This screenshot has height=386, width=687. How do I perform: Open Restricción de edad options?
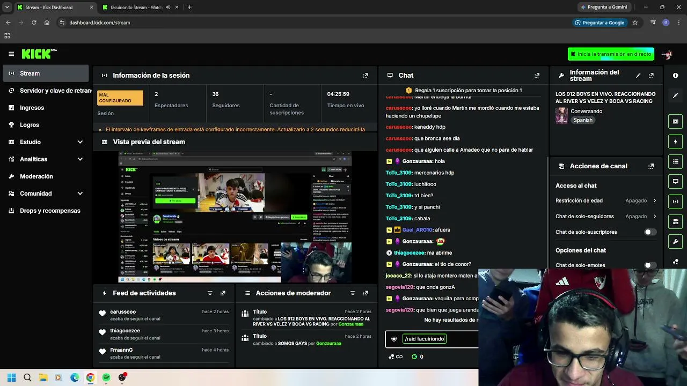click(x=606, y=201)
